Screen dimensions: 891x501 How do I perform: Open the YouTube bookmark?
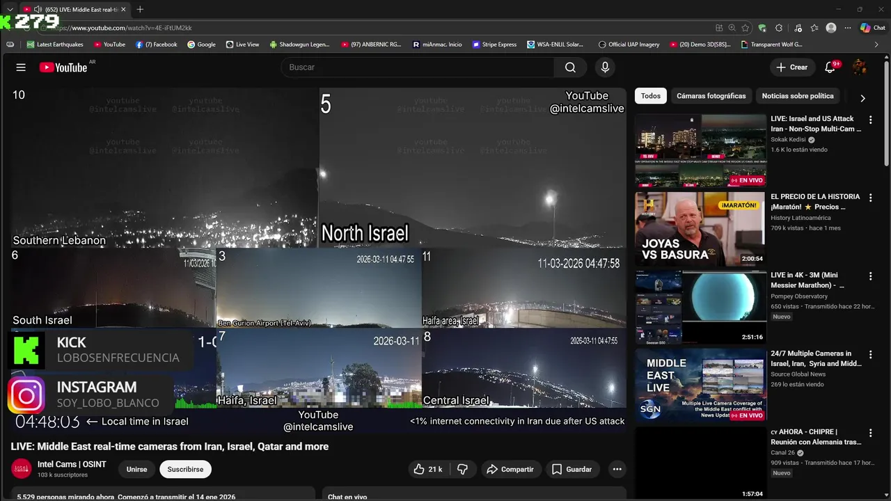tap(109, 45)
